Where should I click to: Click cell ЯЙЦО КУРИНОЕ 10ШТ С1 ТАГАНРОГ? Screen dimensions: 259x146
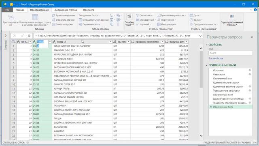point(82,46)
